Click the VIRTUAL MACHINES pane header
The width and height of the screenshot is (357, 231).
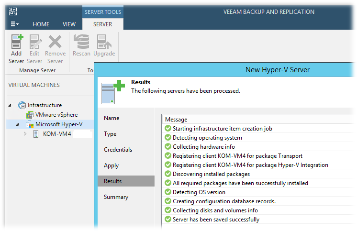coord(34,85)
